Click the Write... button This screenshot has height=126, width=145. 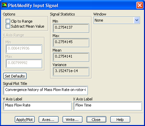(x=72, y=120)
